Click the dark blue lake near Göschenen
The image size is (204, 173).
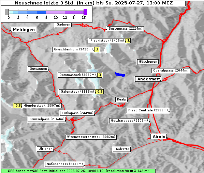coord(120,75)
